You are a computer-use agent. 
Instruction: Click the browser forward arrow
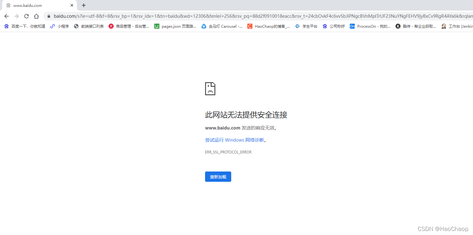16,16
